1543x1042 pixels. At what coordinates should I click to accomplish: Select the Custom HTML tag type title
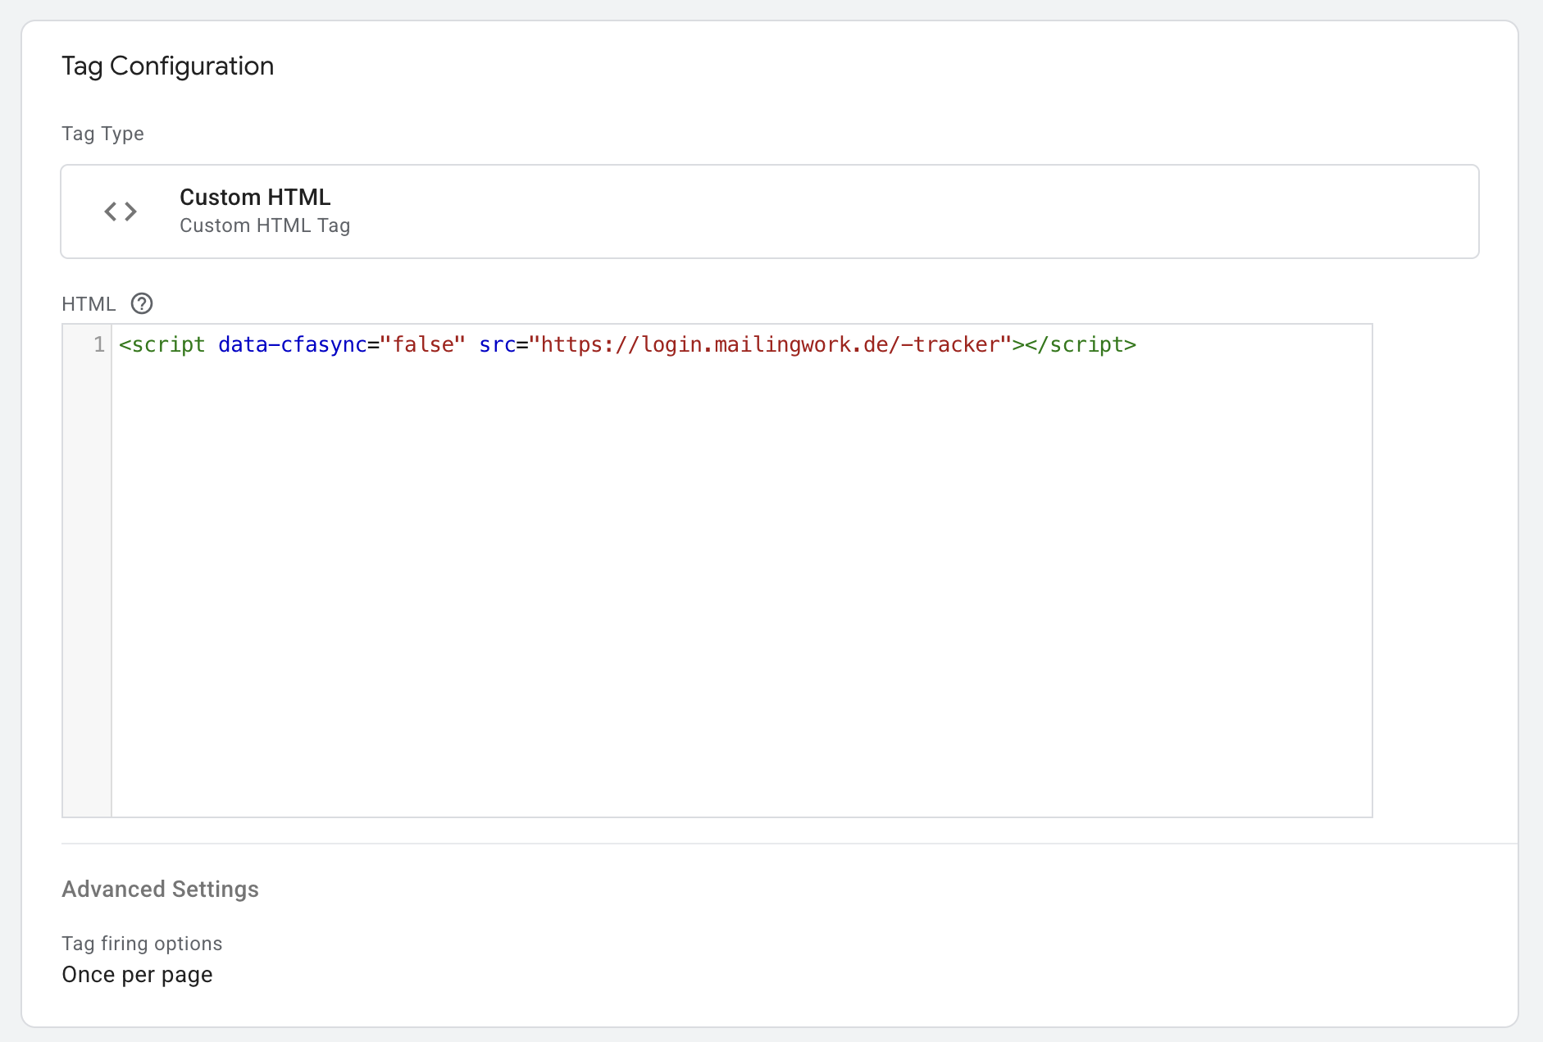(x=255, y=198)
